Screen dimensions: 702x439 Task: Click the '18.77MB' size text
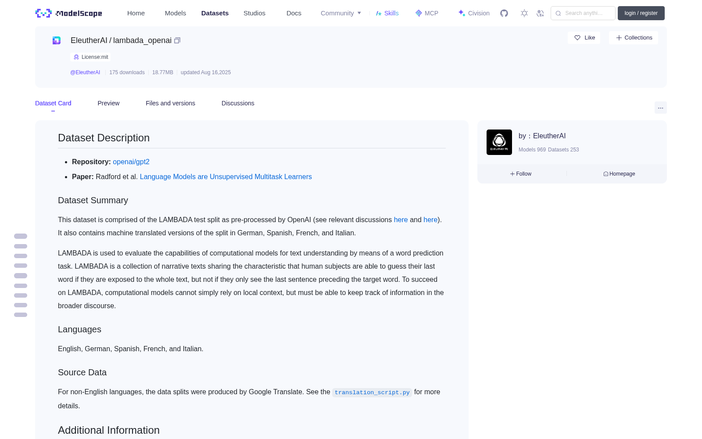[x=163, y=72]
